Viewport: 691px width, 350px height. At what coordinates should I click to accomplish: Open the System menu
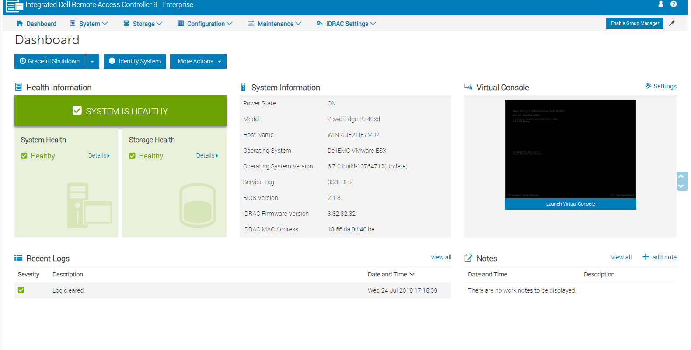tap(89, 24)
